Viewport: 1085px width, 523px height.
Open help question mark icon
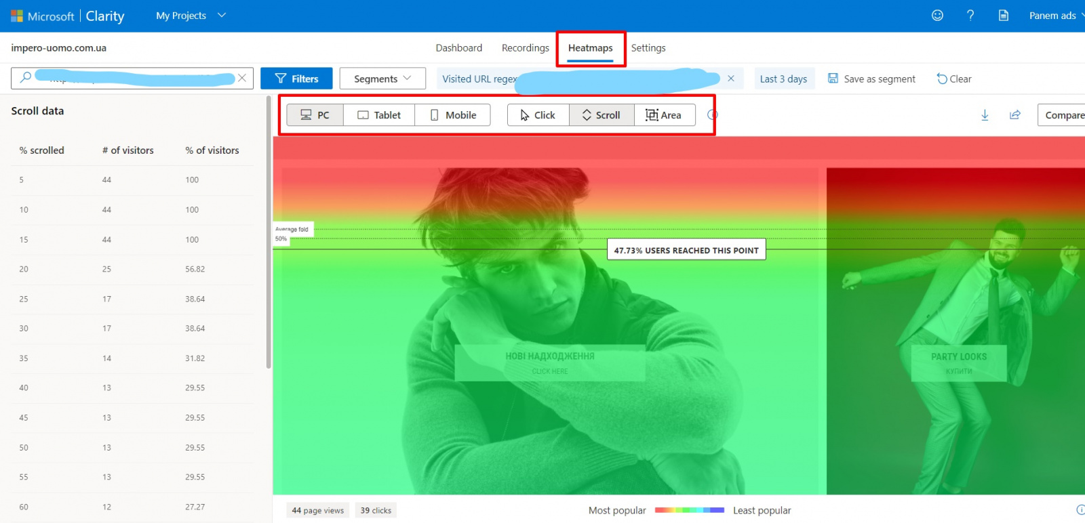[970, 16]
